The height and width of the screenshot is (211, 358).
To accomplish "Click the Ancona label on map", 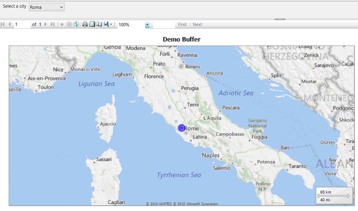I will click(x=214, y=73).
